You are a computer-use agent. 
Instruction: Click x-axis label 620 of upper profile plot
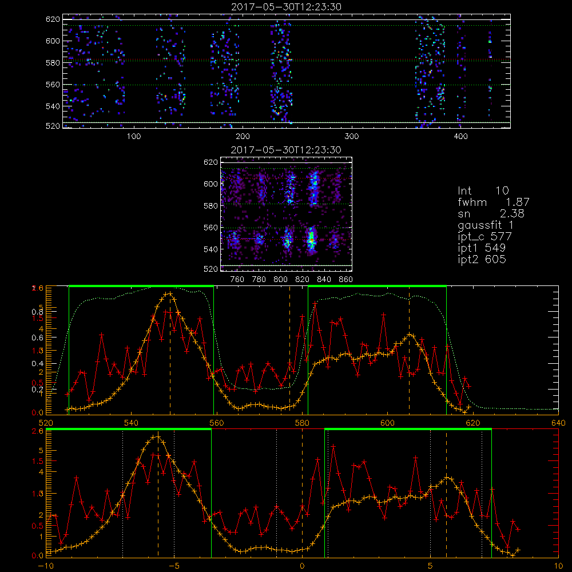[473, 423]
